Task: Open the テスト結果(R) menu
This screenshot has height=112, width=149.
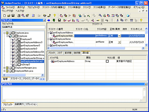Action: click(100, 7)
